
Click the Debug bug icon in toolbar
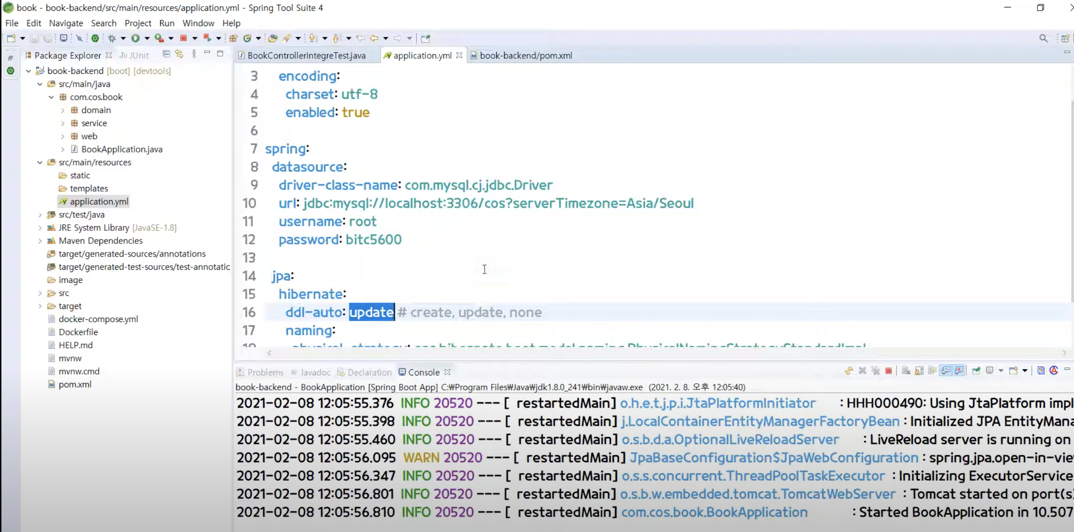click(112, 38)
